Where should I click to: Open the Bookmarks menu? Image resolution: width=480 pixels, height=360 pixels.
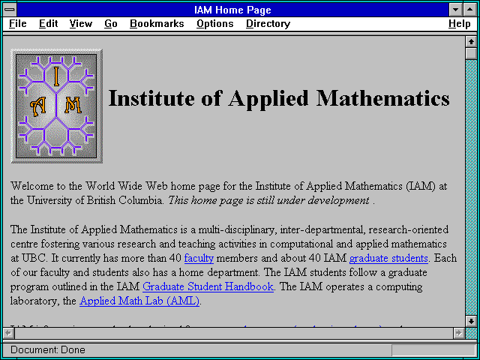click(x=157, y=24)
